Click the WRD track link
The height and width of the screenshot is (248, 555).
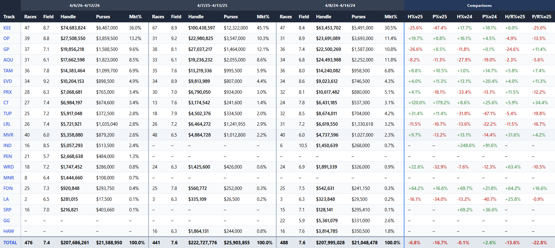click(x=9, y=167)
